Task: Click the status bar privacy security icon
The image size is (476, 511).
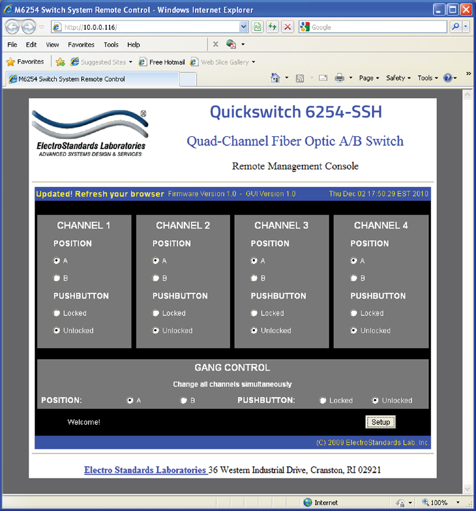Action: click(x=400, y=503)
